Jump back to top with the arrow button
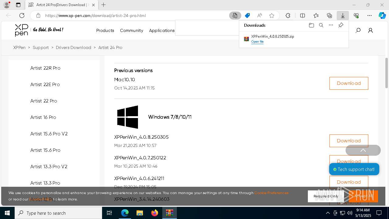 click(x=363, y=150)
